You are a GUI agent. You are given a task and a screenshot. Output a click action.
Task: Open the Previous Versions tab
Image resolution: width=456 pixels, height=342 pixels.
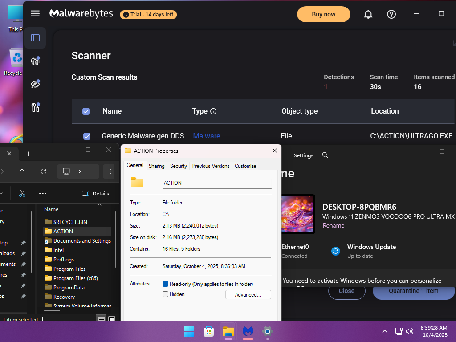click(211, 166)
